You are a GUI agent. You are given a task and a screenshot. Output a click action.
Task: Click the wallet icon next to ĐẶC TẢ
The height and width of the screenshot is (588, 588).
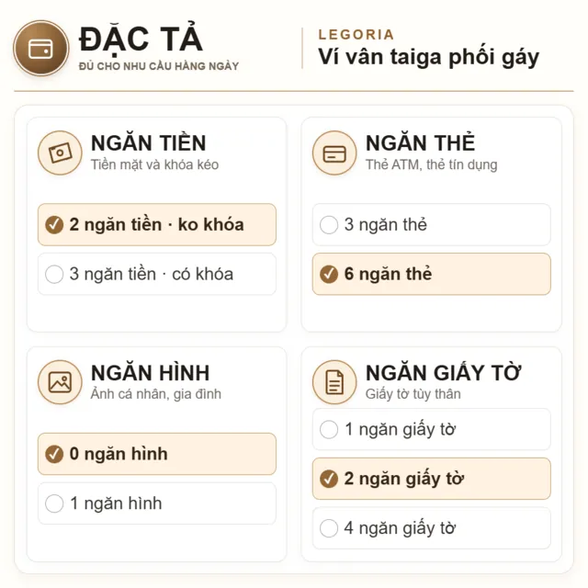coord(40,49)
